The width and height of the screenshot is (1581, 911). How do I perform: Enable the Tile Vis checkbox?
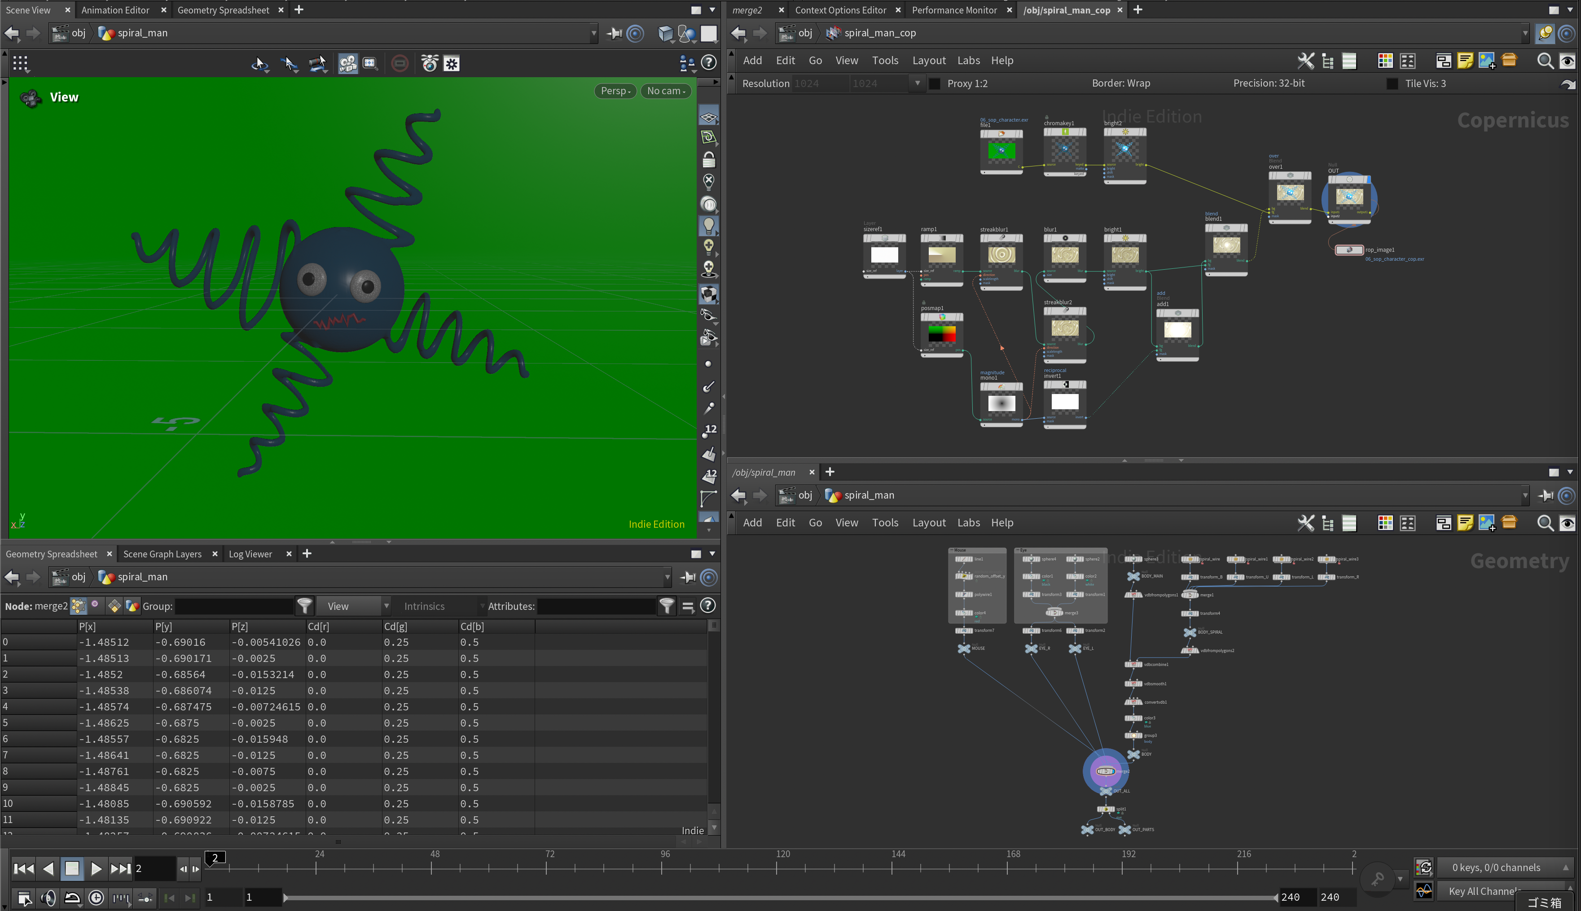(x=1392, y=84)
